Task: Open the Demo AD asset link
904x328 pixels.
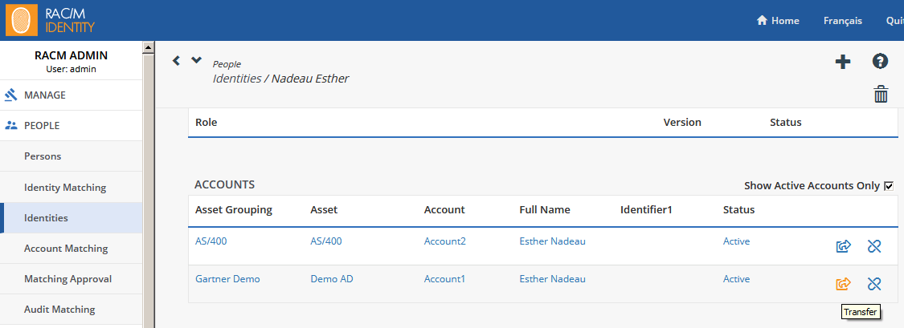Action: click(332, 279)
